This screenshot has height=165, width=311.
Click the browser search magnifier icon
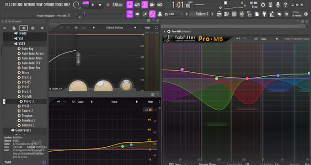[x=44, y=162]
